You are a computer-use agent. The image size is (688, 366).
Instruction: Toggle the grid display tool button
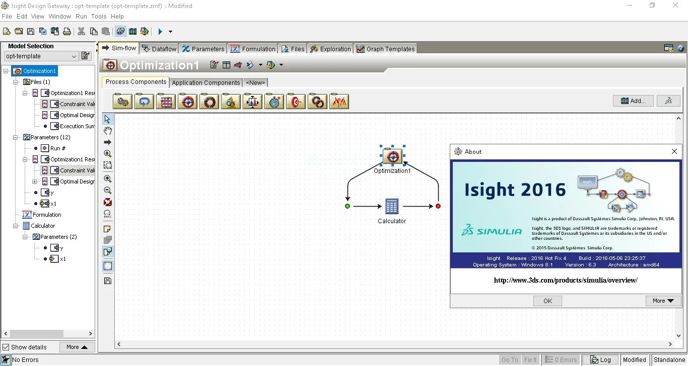pos(108,266)
